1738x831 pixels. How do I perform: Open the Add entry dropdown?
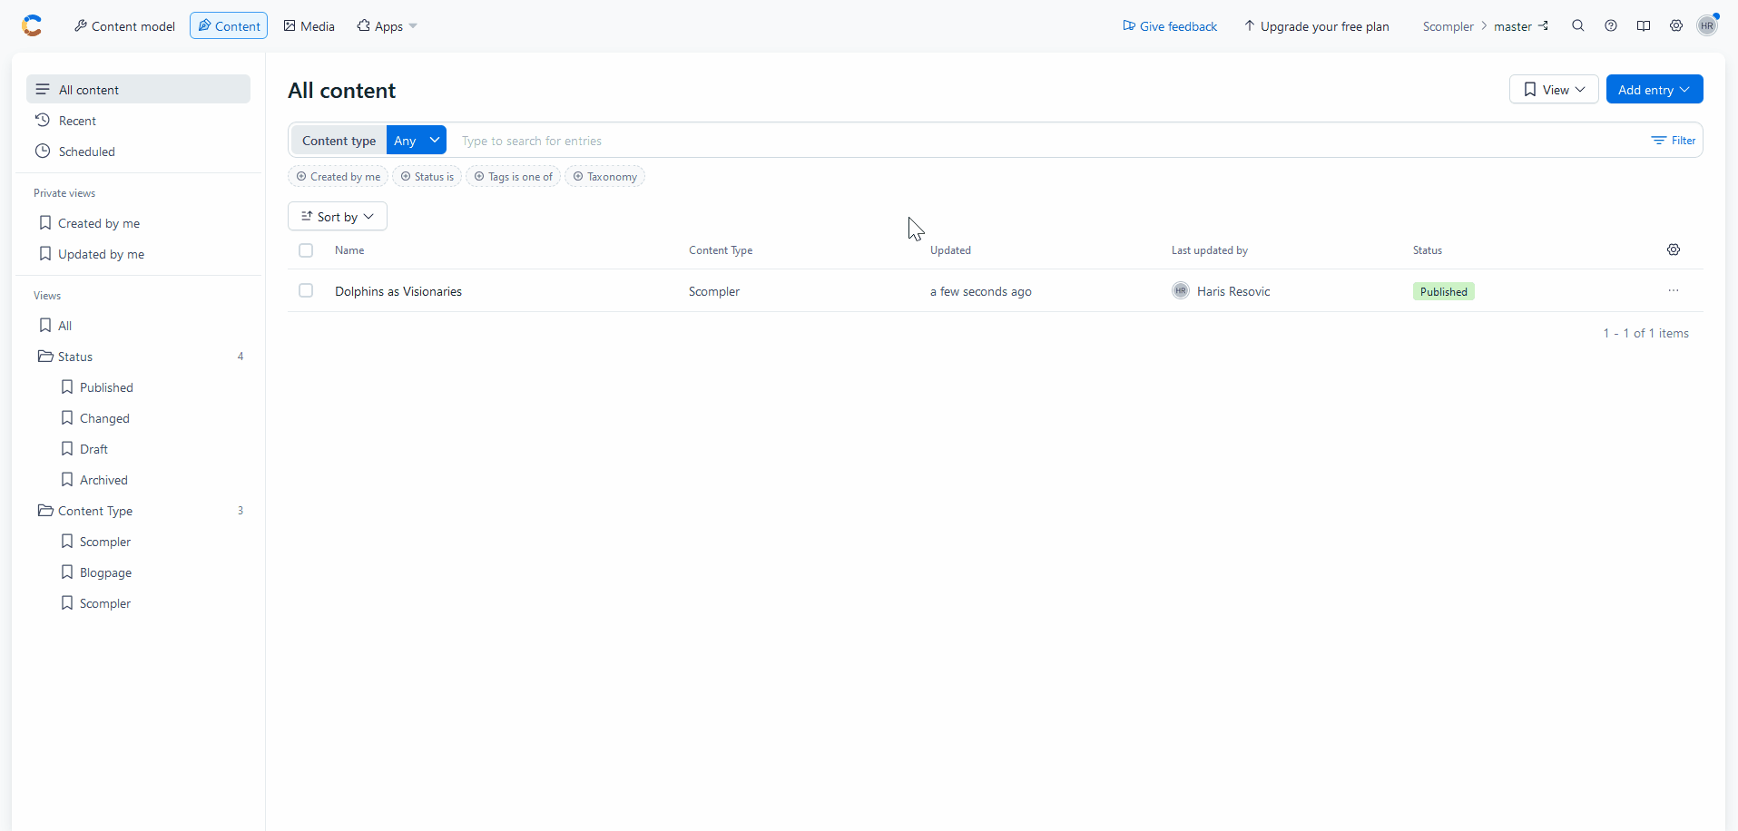coord(1654,90)
